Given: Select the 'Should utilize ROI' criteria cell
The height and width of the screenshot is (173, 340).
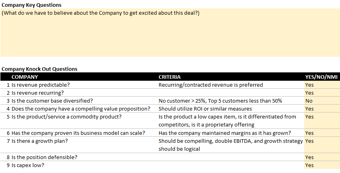Looking at the screenshot, I should click(205, 109).
